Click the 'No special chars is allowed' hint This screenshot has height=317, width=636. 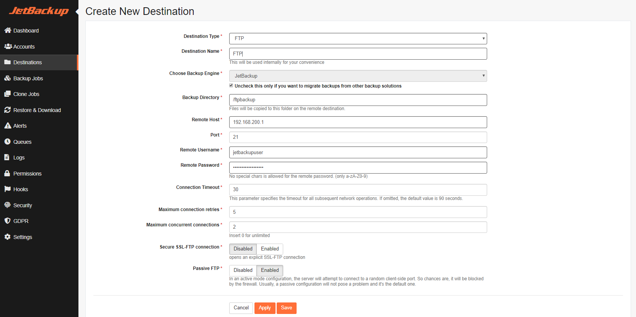point(298,176)
